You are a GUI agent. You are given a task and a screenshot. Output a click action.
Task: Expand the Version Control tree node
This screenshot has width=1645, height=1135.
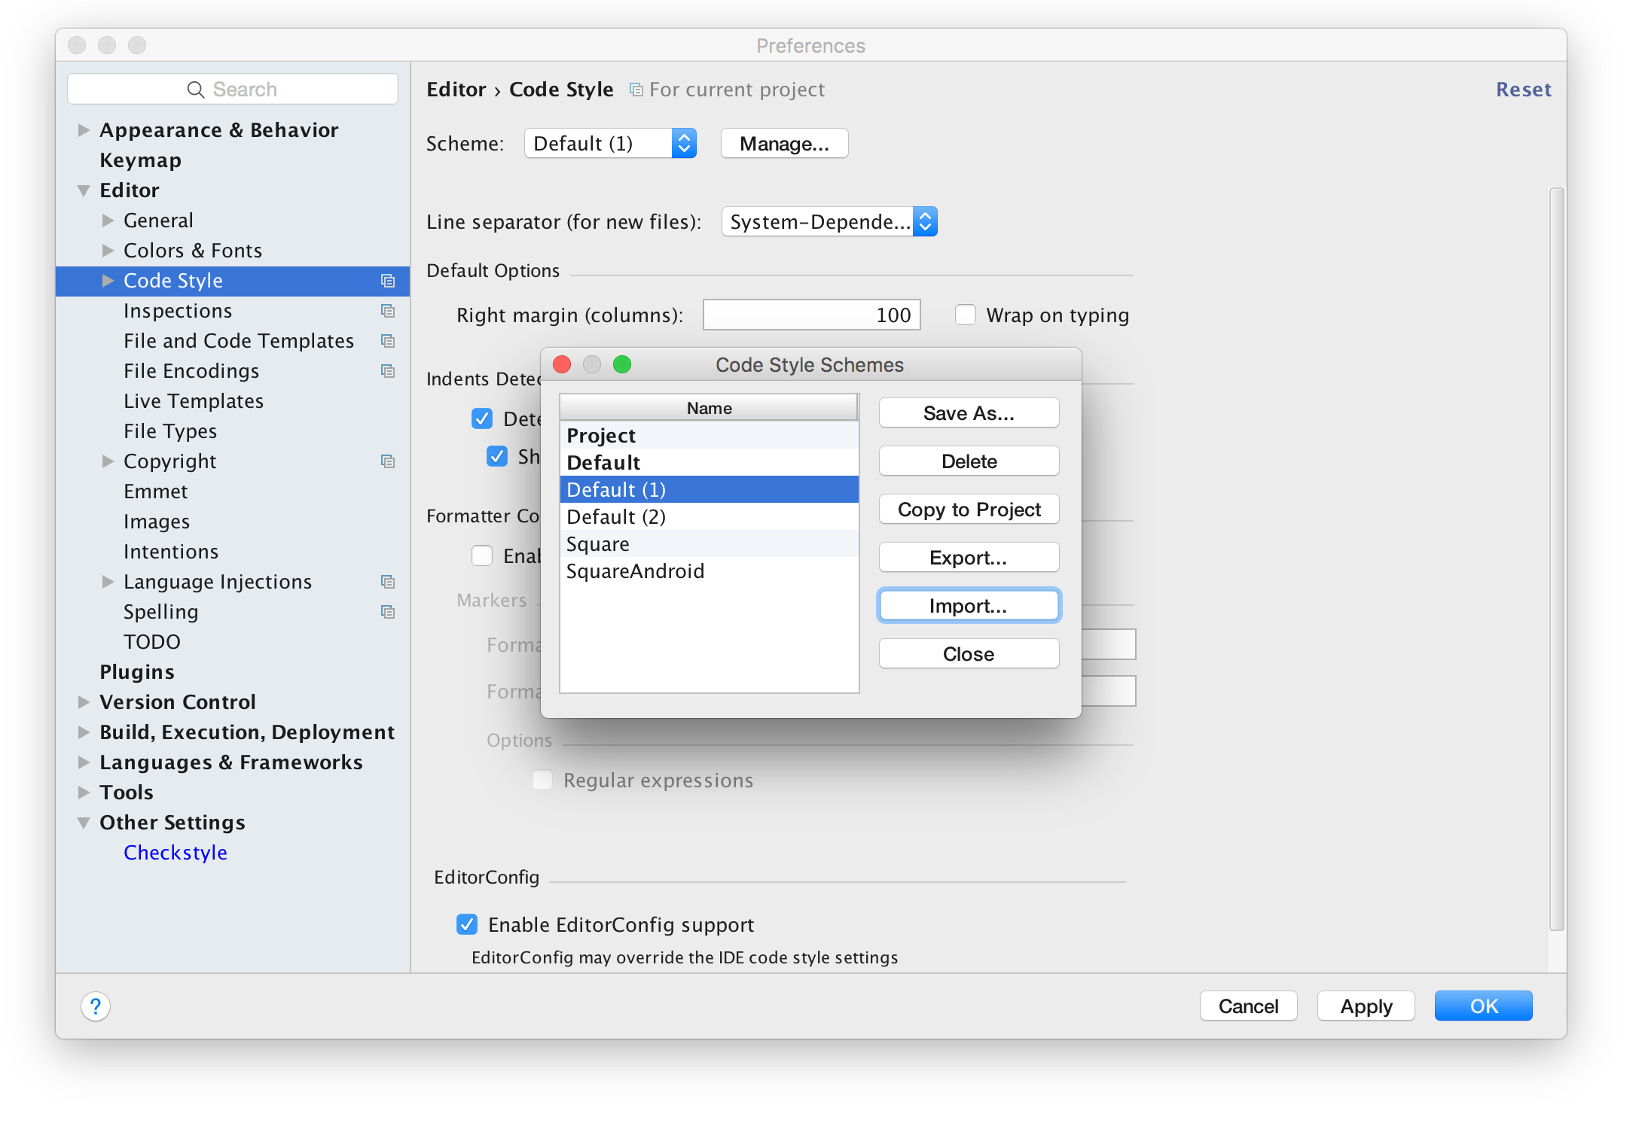coord(84,702)
